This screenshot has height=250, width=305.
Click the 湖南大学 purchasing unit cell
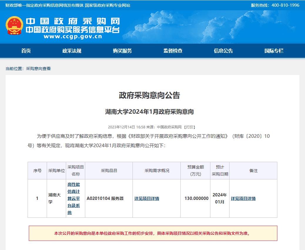[x=56, y=198]
